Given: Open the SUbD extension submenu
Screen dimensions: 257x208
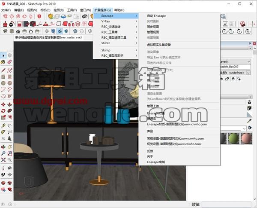Looking at the screenshot, I should click(116, 43).
